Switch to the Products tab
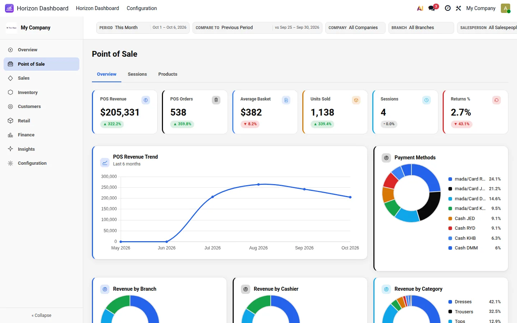Image resolution: width=517 pixels, height=323 pixels. tap(168, 74)
